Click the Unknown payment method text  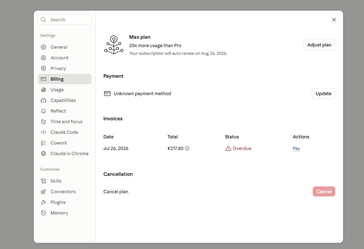click(x=142, y=94)
